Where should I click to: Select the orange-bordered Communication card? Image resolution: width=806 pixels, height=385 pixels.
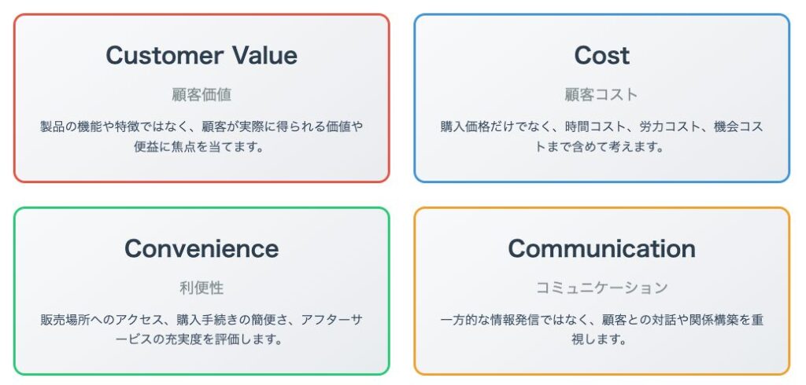tap(601, 291)
